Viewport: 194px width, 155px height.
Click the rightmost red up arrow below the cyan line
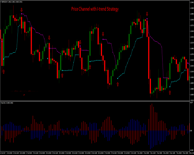[x=170, y=93]
